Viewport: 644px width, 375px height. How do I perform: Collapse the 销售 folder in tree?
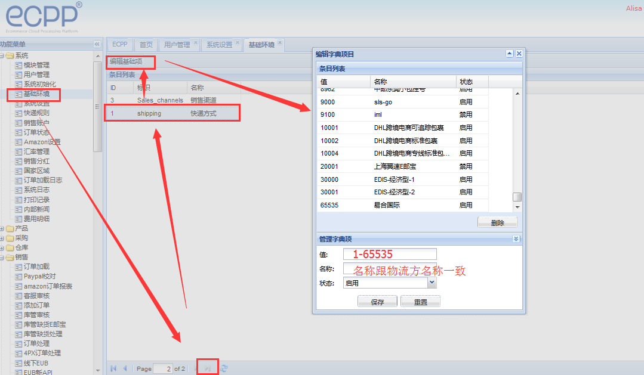2,257
